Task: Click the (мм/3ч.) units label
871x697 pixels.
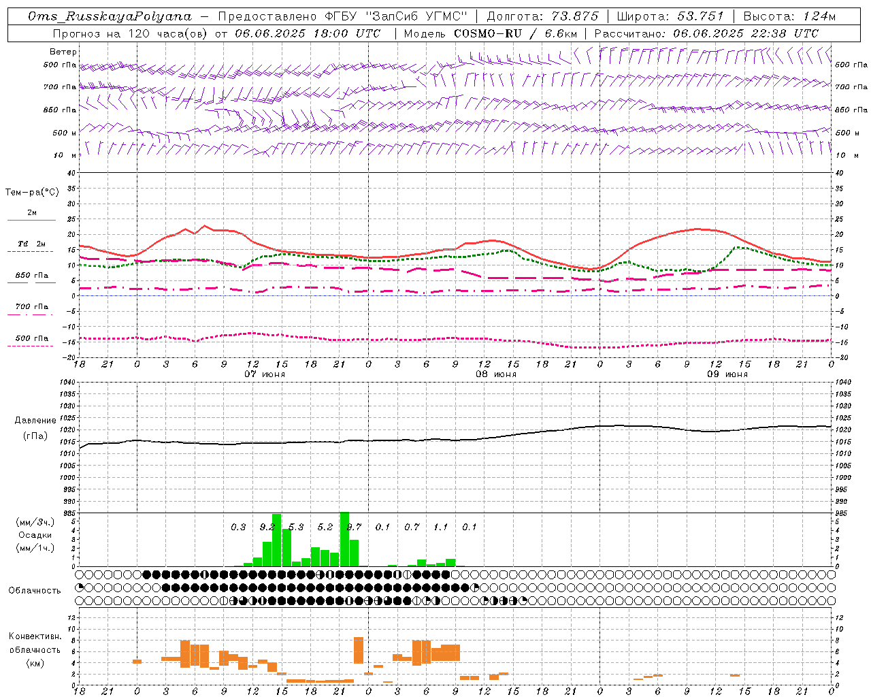Action: point(35,522)
